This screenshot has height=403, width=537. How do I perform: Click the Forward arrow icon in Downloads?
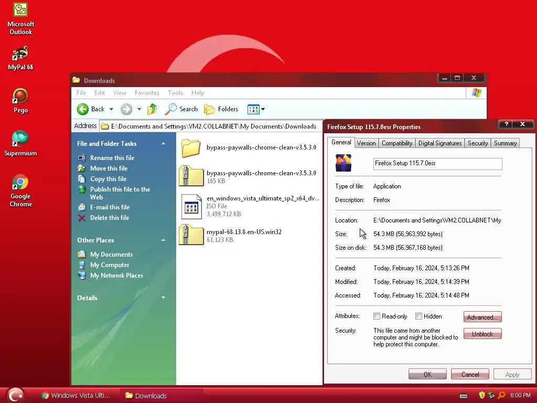pyautogui.click(x=126, y=109)
